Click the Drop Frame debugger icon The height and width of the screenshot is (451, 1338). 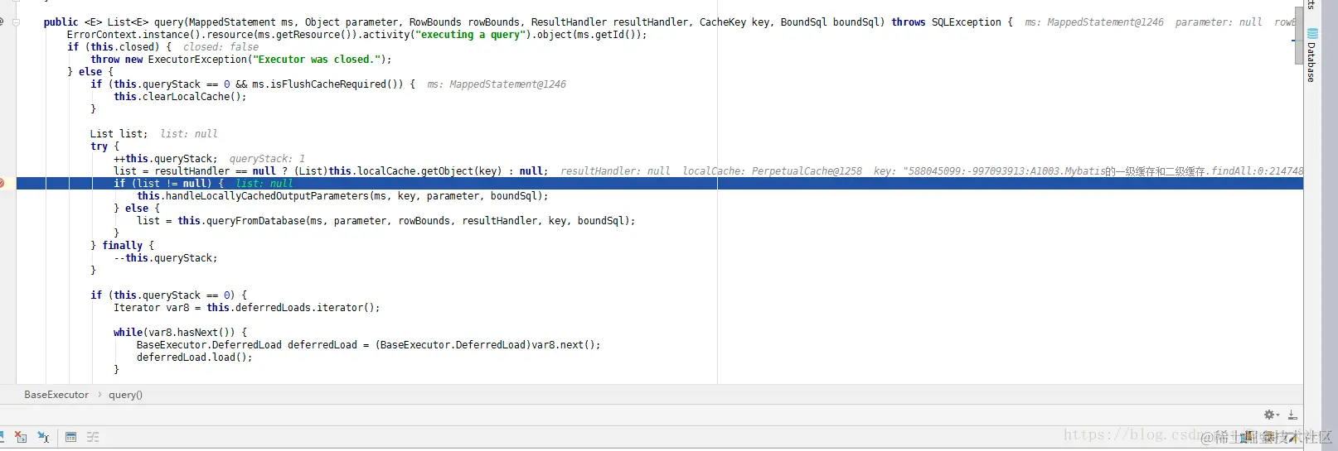click(x=21, y=437)
